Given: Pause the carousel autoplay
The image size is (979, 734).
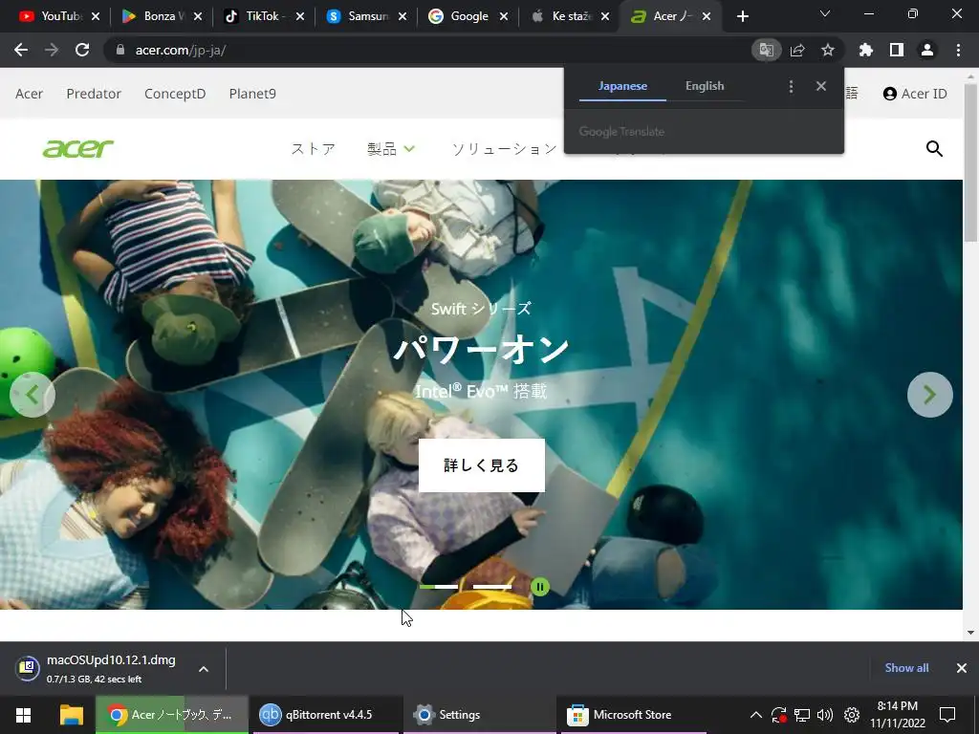Looking at the screenshot, I should click(x=540, y=587).
